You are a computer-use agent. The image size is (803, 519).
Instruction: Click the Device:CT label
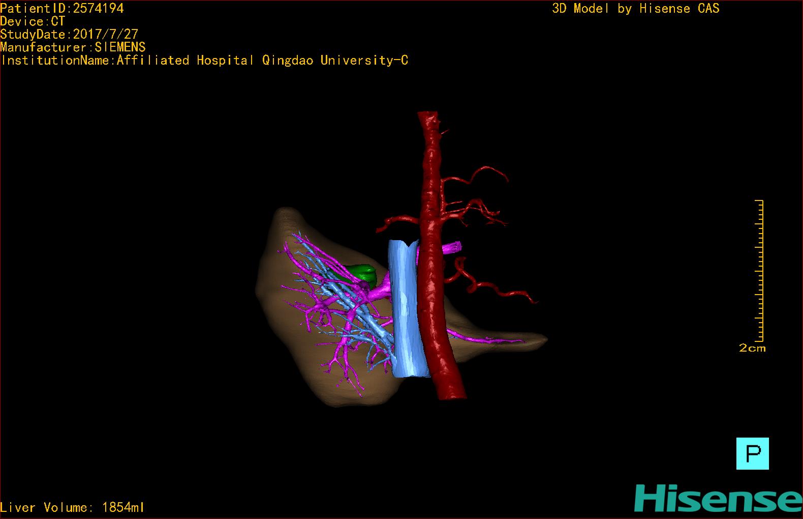pos(33,21)
